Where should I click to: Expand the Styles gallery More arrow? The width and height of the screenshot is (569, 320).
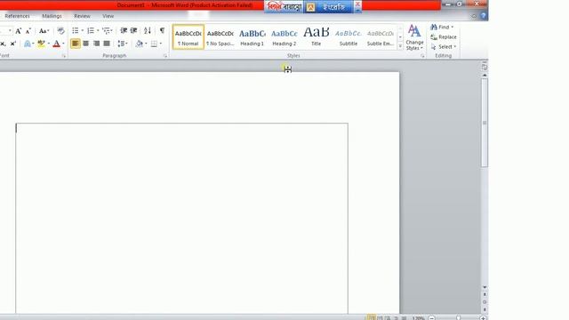tap(400, 45)
